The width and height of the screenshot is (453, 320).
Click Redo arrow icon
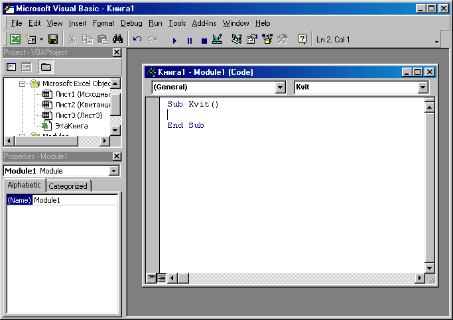153,39
